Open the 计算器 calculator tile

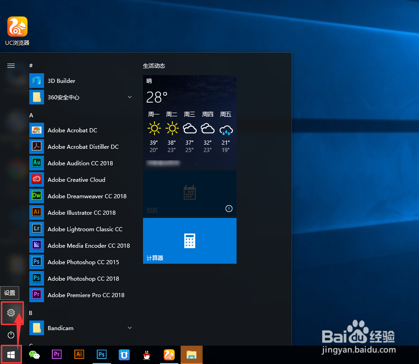(189, 241)
